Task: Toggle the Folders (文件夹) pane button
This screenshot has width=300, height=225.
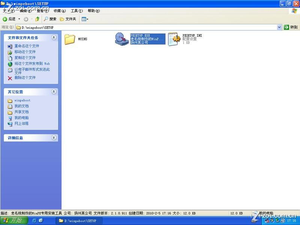Action: click(68, 19)
